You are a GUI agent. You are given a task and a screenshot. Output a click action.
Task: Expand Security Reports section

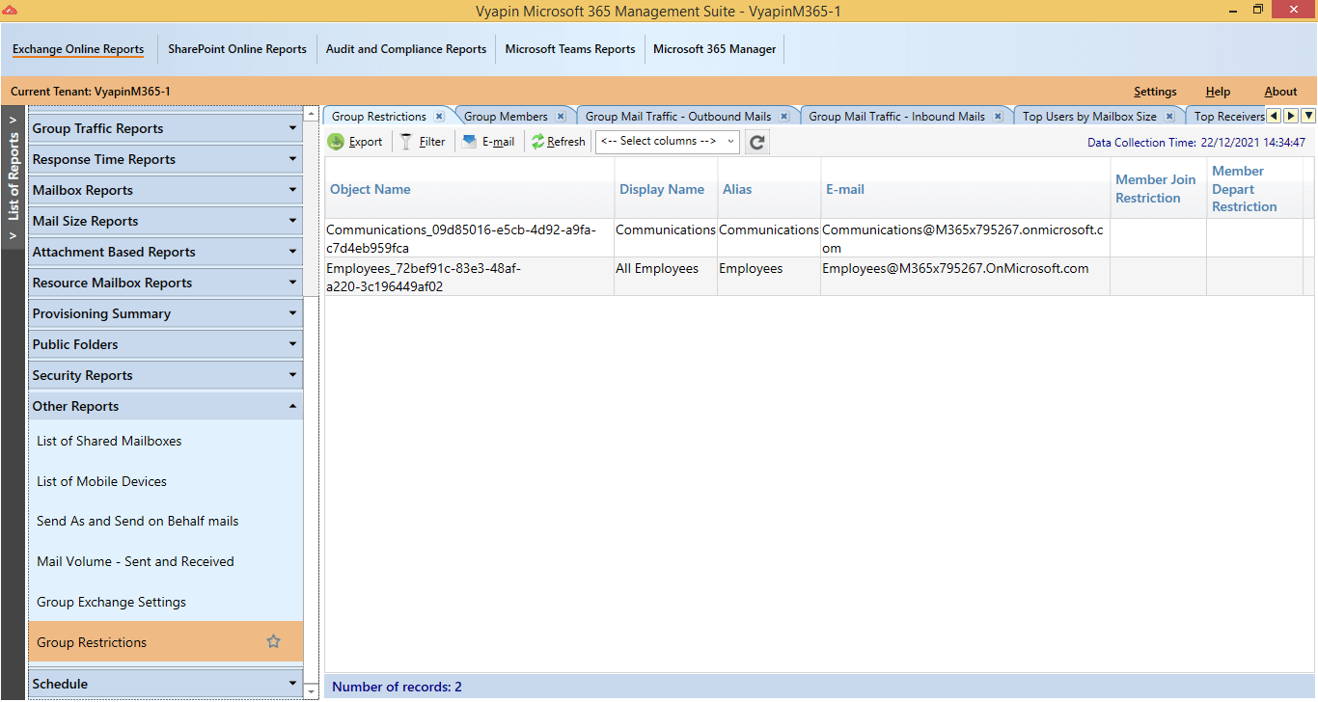tap(165, 375)
